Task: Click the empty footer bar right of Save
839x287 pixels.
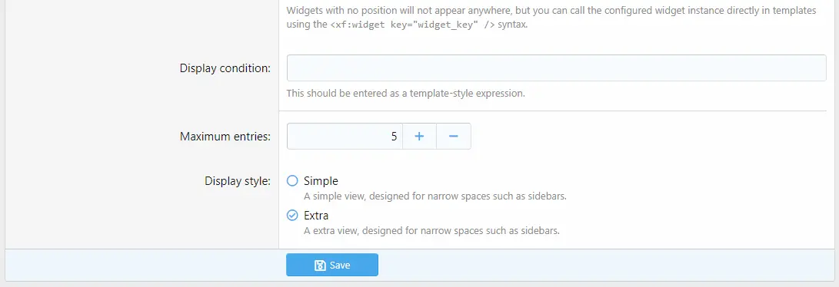Action: (604, 265)
